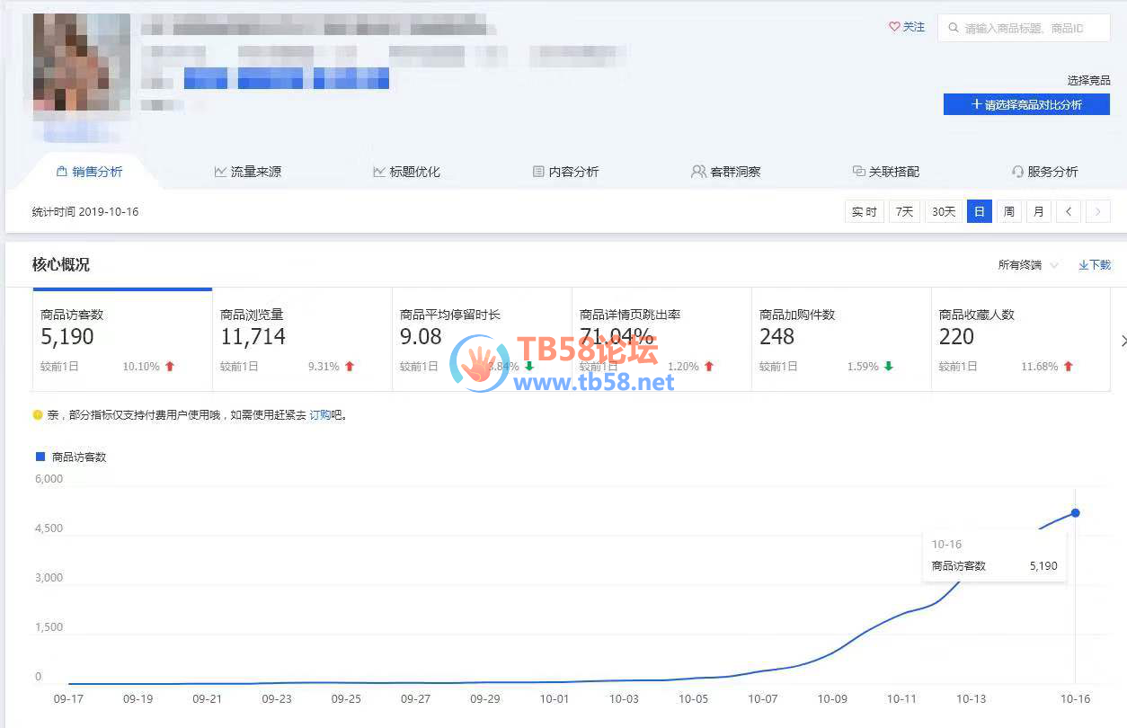Click the heart 关注 follow icon
This screenshot has height=728, width=1127.
coord(894,27)
